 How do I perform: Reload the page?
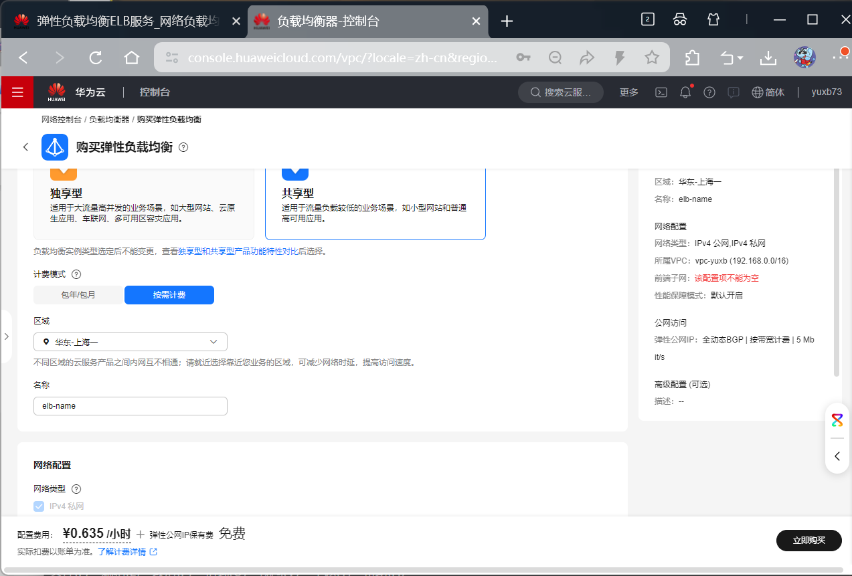click(x=96, y=58)
